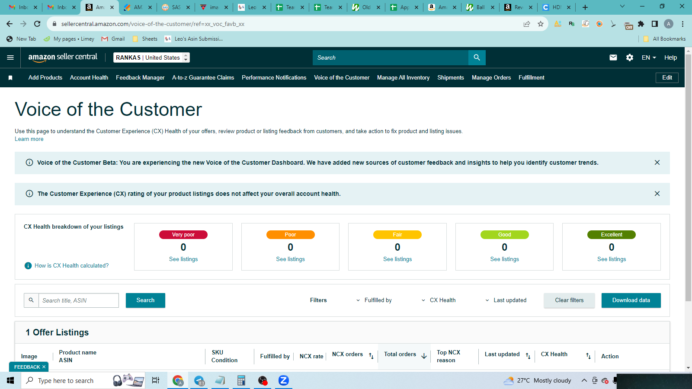Follow the Learn more link
Viewport: 692px width, 389px height.
pos(29,139)
